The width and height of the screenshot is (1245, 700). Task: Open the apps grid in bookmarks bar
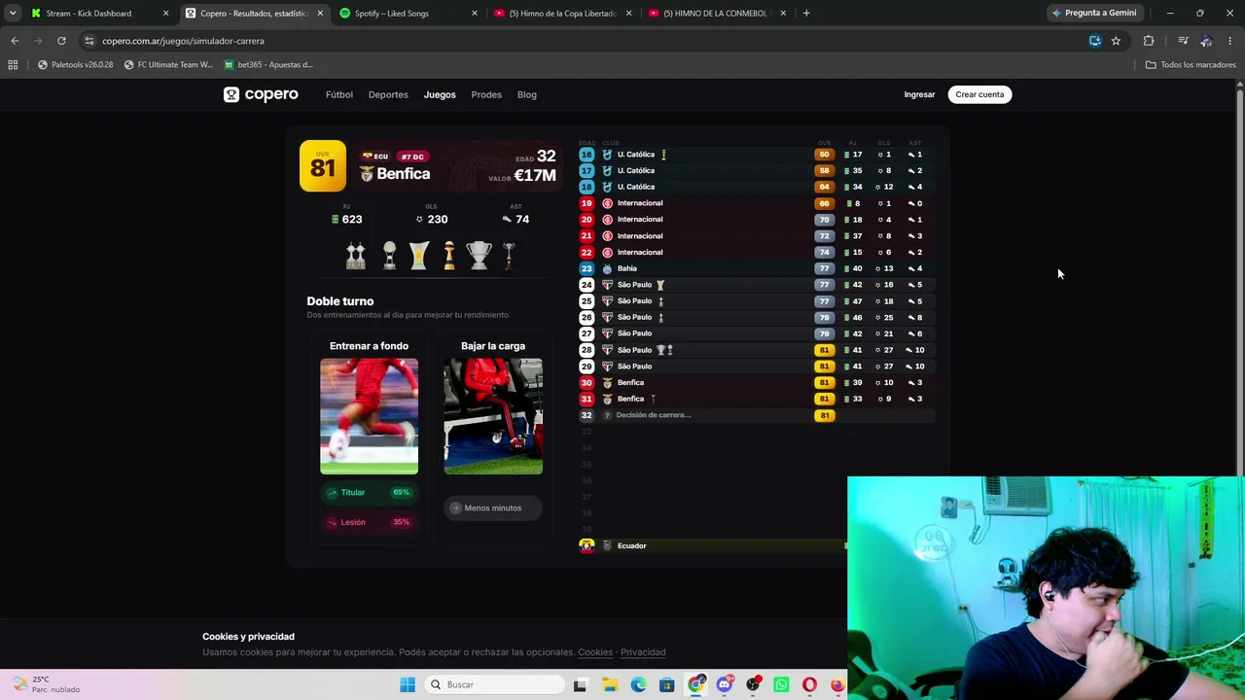[x=13, y=65]
